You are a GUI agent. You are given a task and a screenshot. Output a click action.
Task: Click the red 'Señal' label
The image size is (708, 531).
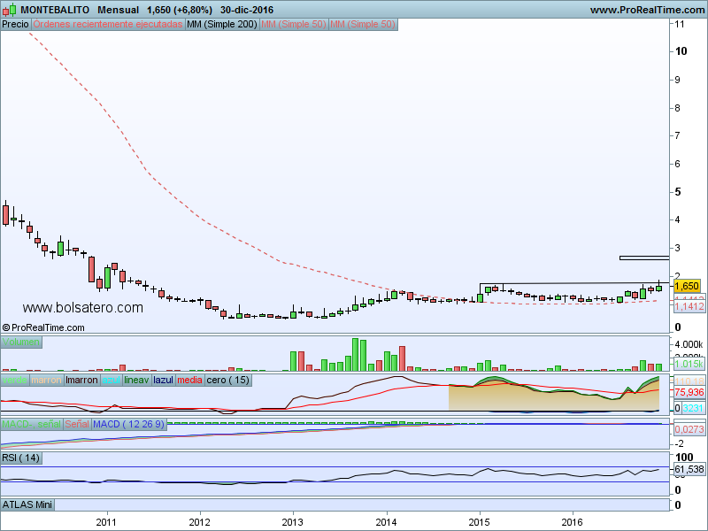77,425
